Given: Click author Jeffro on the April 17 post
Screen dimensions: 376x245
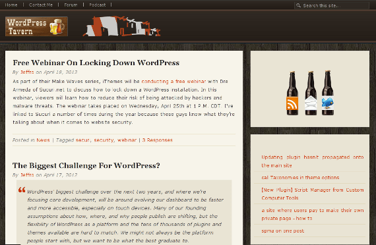Looking at the screenshot, I should [x=27, y=175].
